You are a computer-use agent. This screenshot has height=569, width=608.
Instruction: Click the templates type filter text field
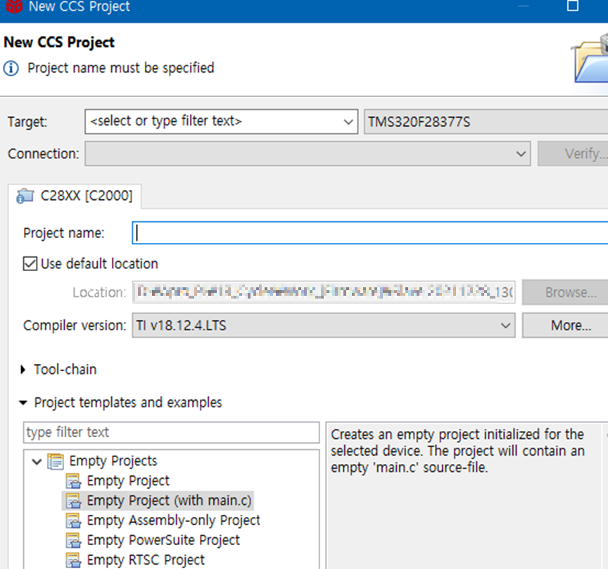point(171,432)
